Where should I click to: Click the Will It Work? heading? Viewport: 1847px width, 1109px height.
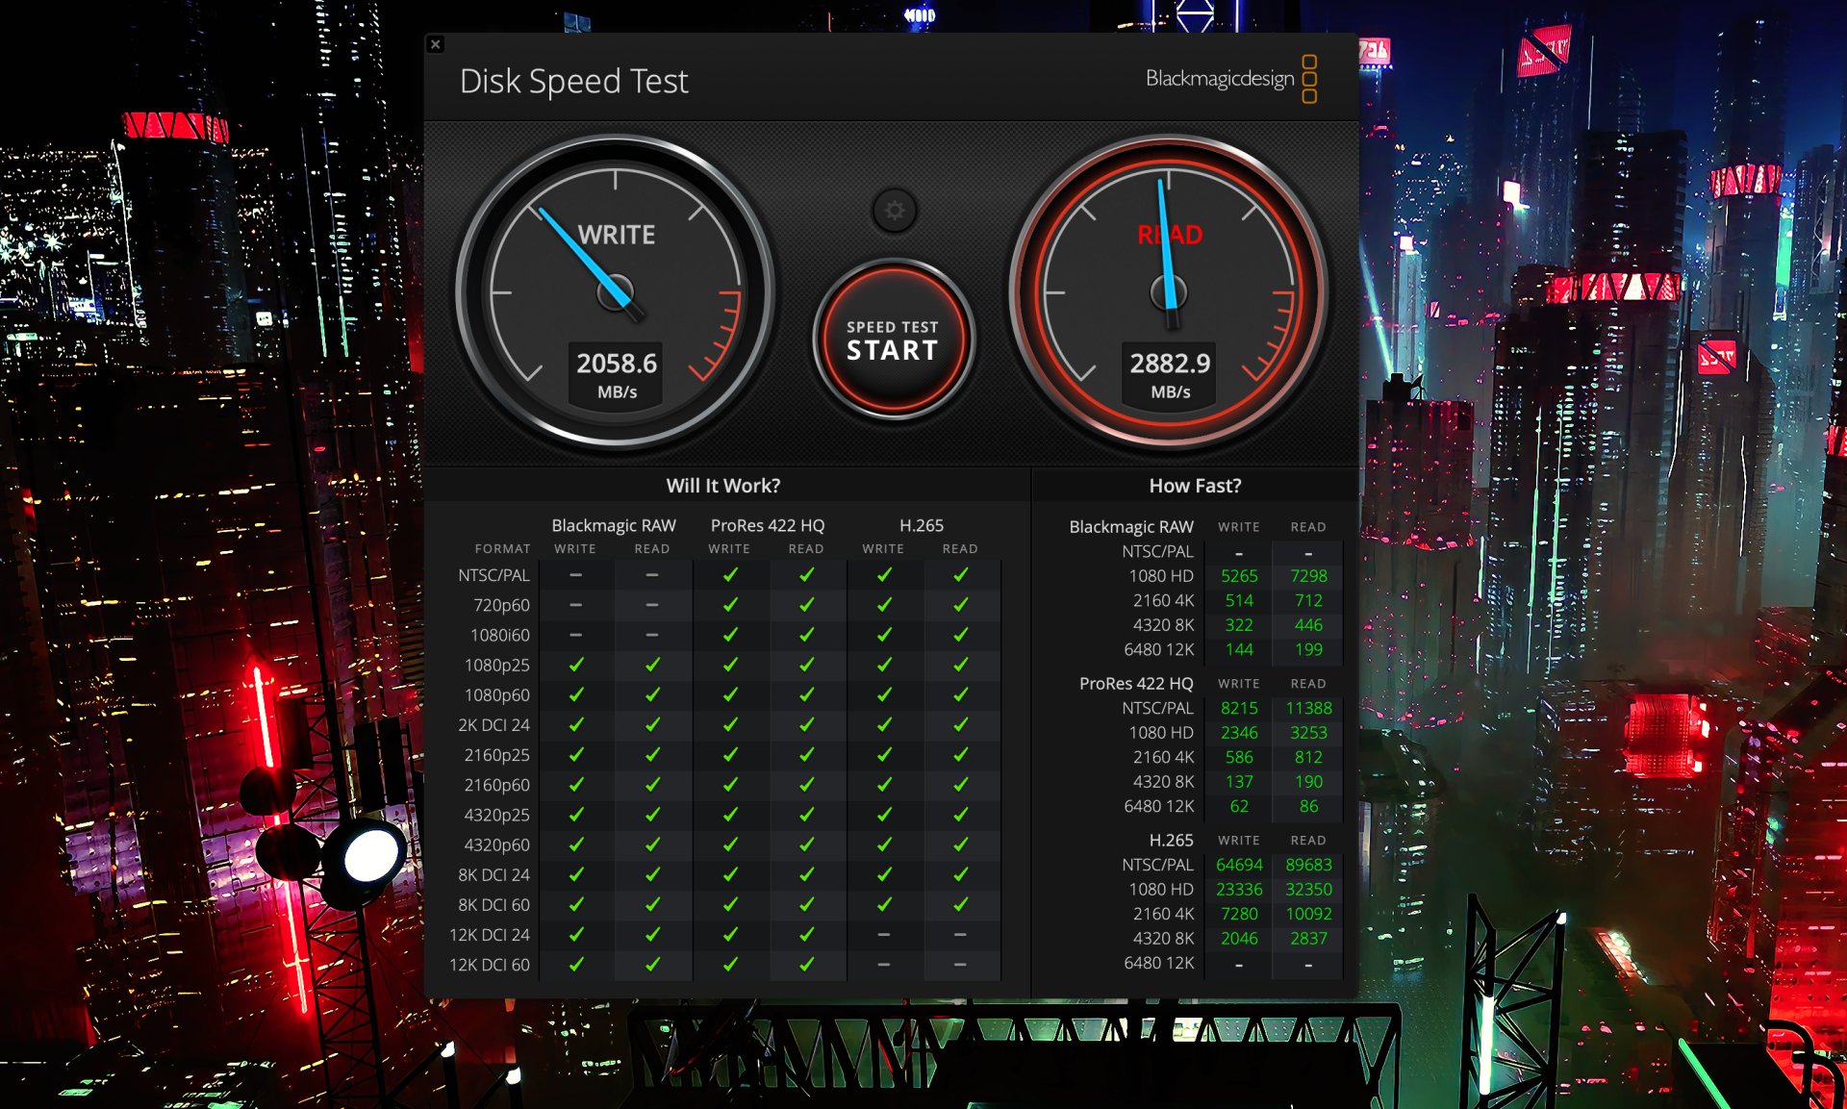point(723,486)
